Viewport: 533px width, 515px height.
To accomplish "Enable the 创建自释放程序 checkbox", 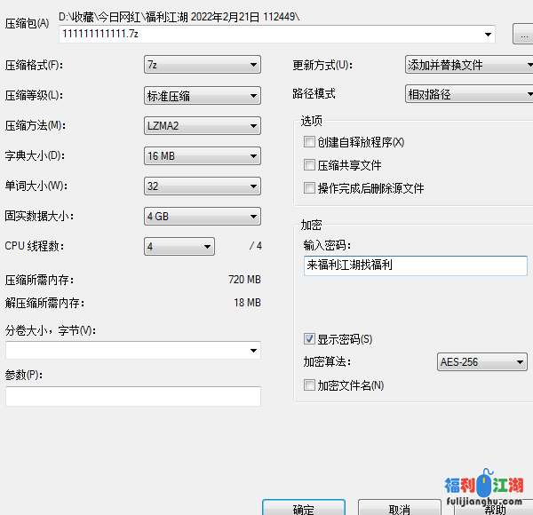I will point(309,142).
